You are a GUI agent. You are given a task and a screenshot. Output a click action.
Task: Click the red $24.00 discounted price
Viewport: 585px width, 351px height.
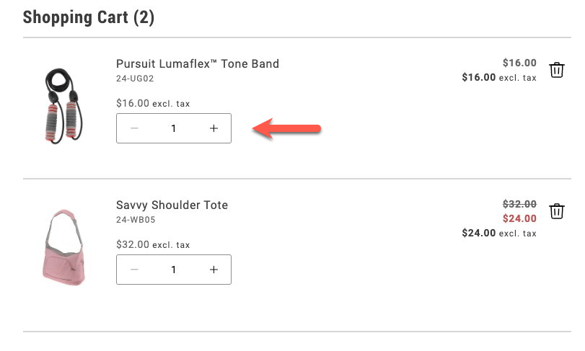click(519, 218)
